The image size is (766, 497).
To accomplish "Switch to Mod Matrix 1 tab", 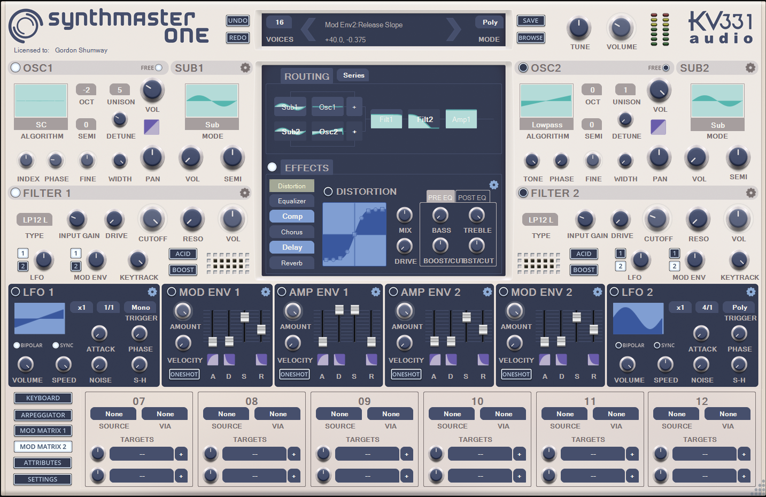I will coord(43,431).
